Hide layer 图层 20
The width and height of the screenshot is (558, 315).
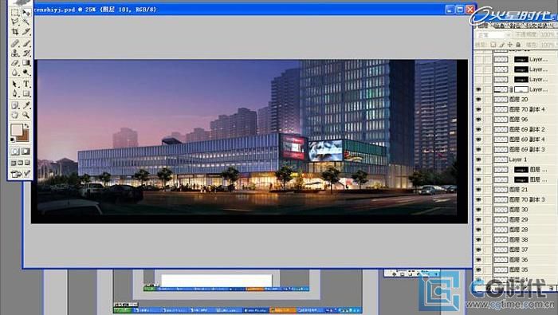[x=478, y=100]
